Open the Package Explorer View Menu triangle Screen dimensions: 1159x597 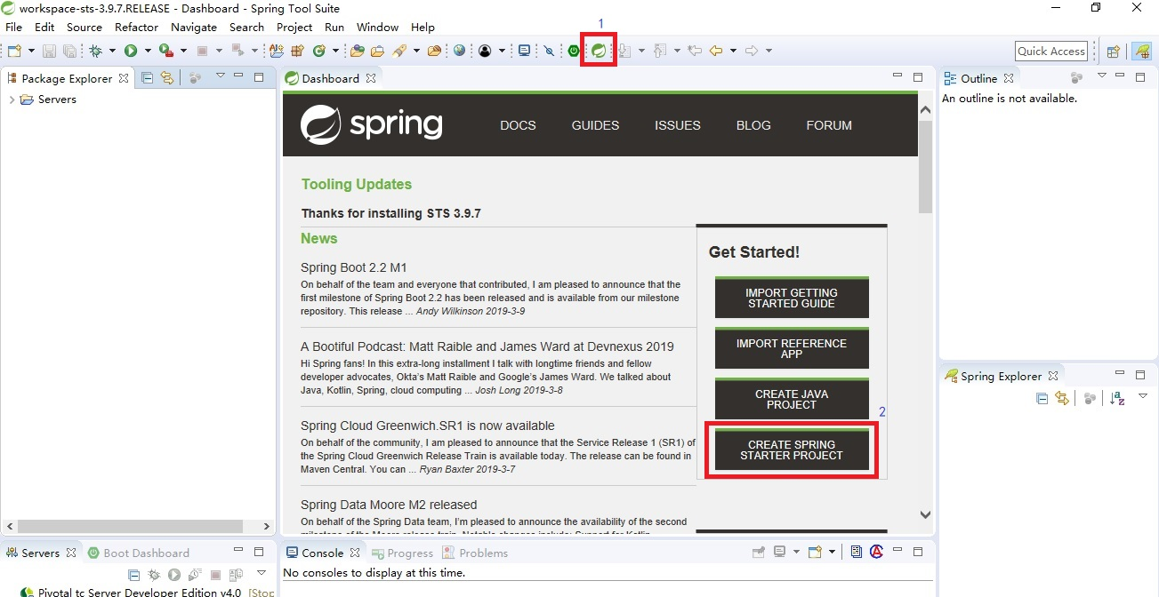(x=221, y=76)
